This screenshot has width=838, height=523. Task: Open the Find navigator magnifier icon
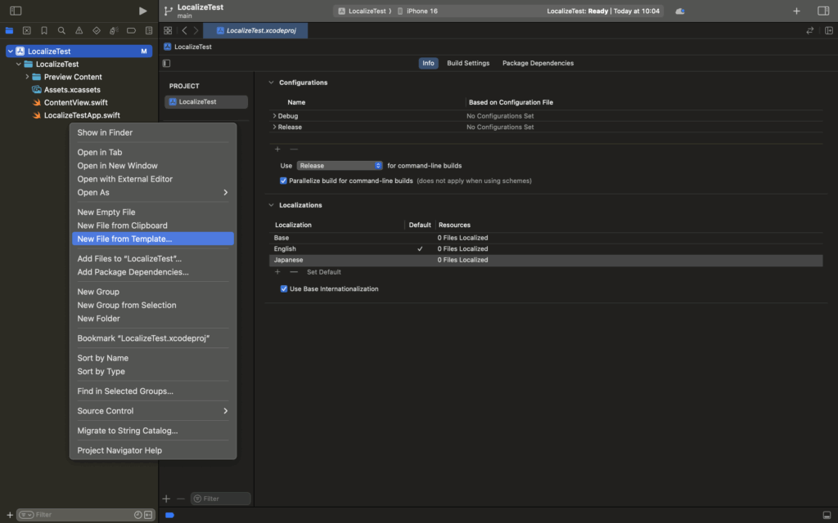click(x=61, y=30)
